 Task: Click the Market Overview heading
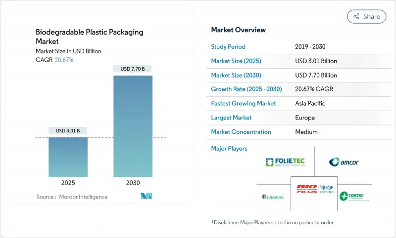coord(238,30)
